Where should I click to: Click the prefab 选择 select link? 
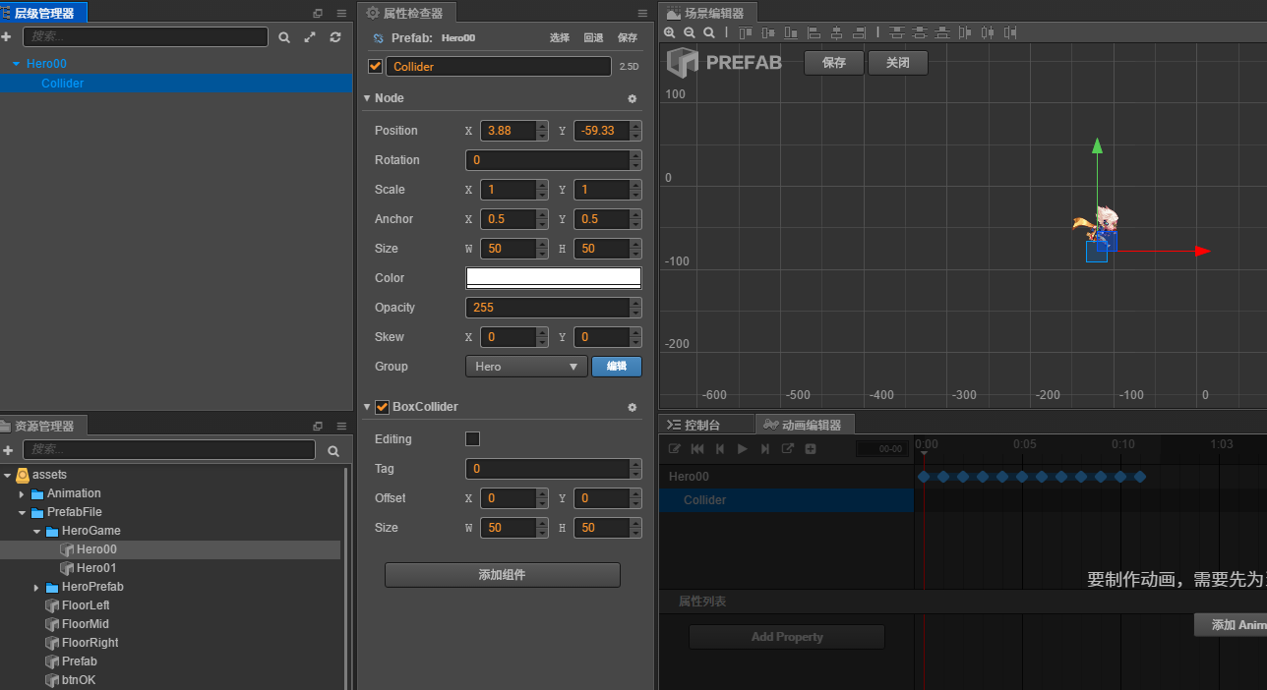pos(560,38)
